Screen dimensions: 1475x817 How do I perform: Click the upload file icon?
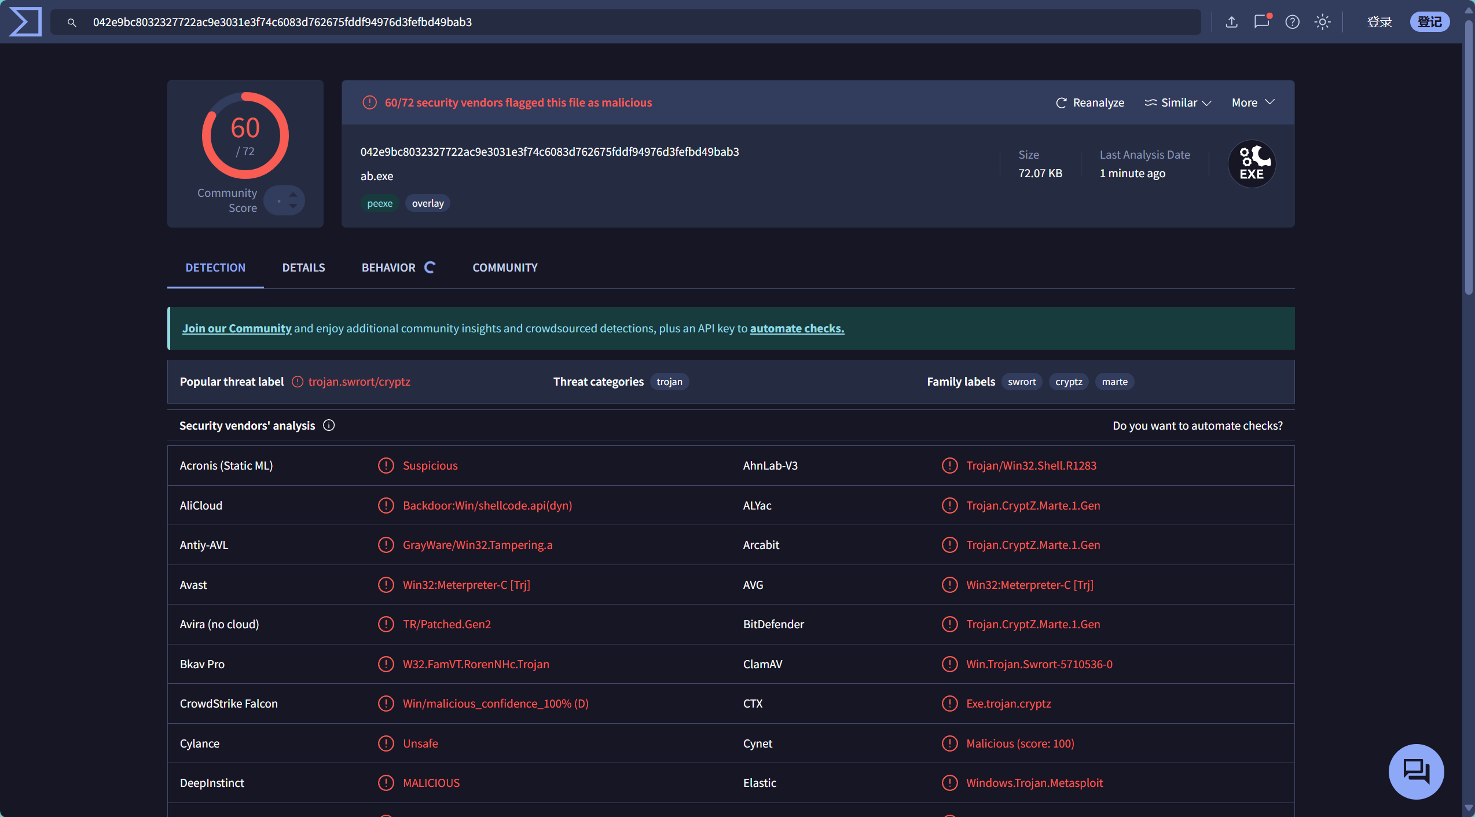click(1231, 22)
